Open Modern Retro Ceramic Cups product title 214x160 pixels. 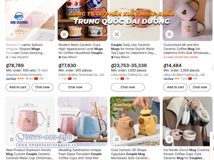pos(82,49)
